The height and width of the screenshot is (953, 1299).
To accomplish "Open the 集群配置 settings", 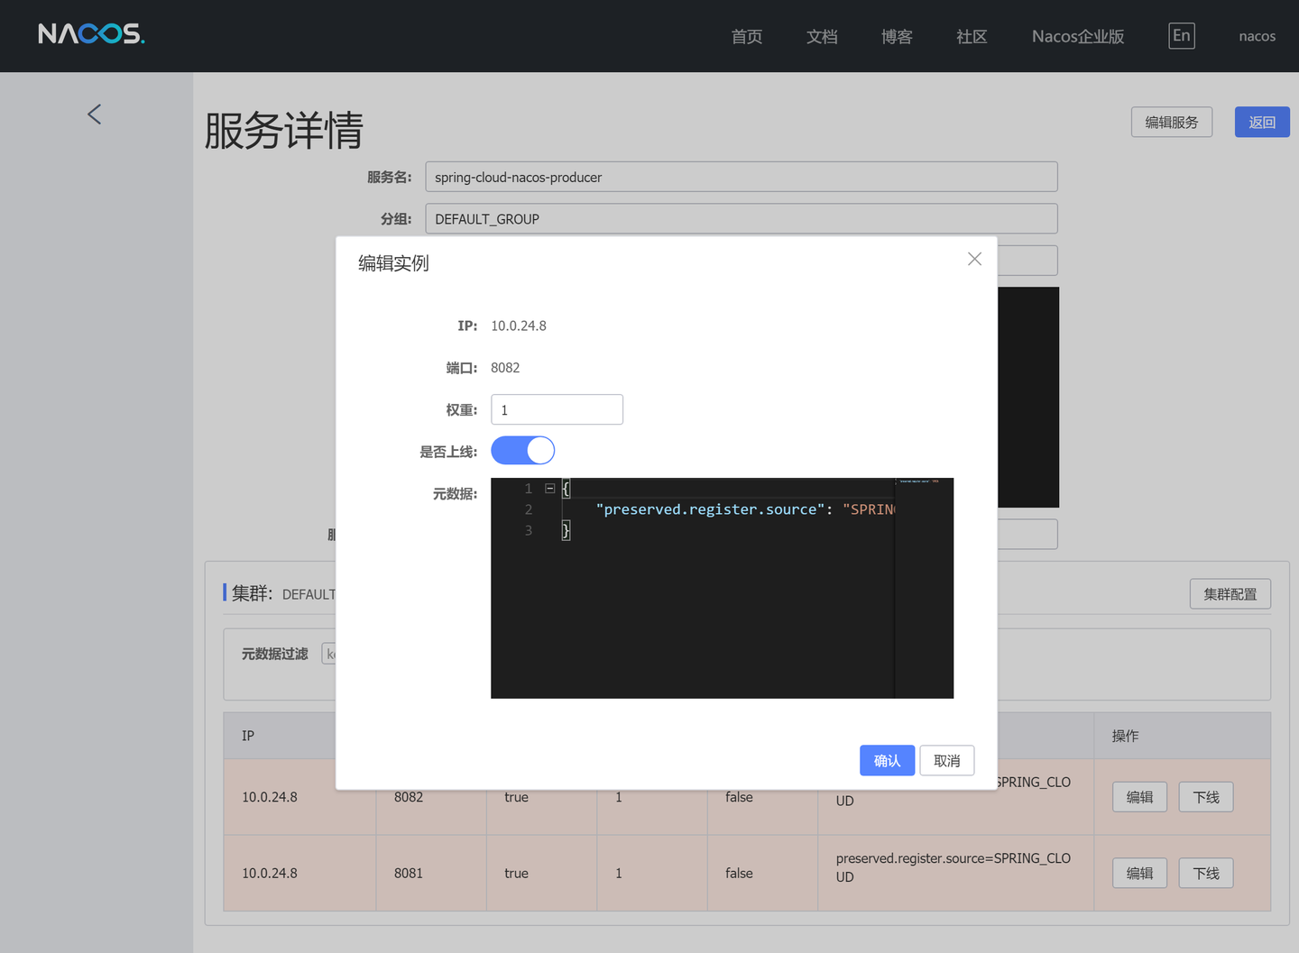I will pos(1230,593).
